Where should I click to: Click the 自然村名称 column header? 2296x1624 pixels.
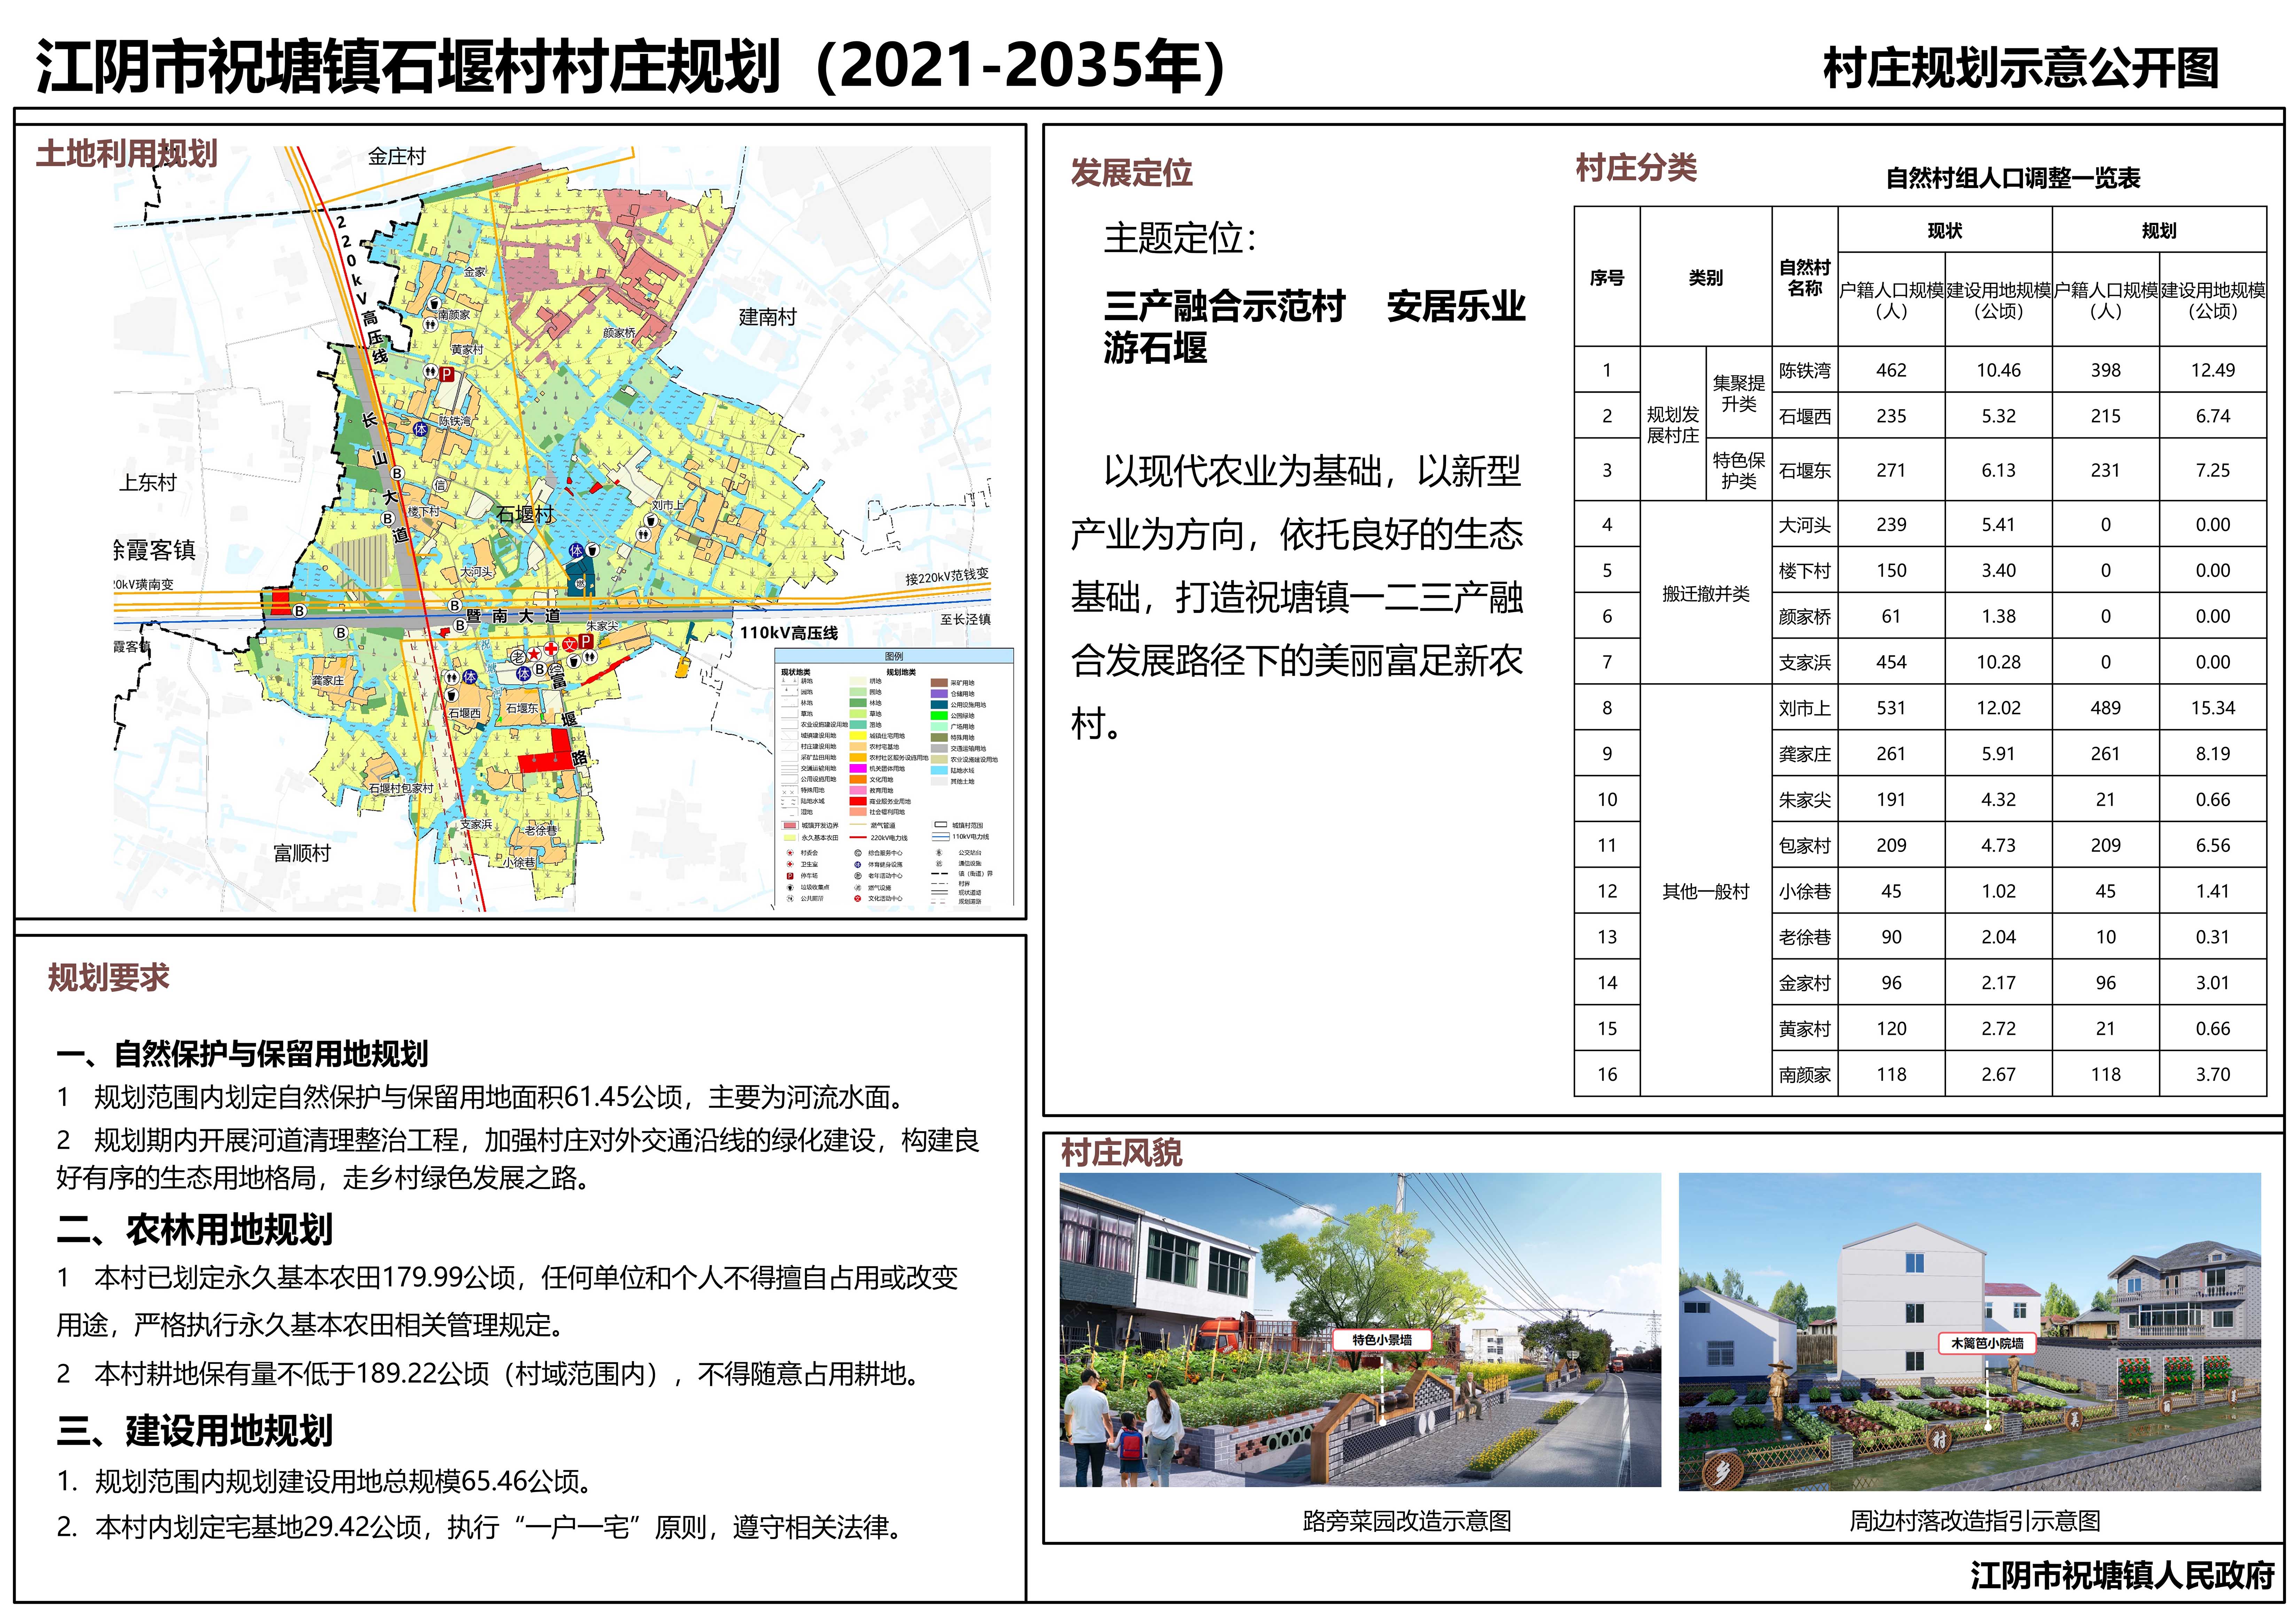point(1805,277)
